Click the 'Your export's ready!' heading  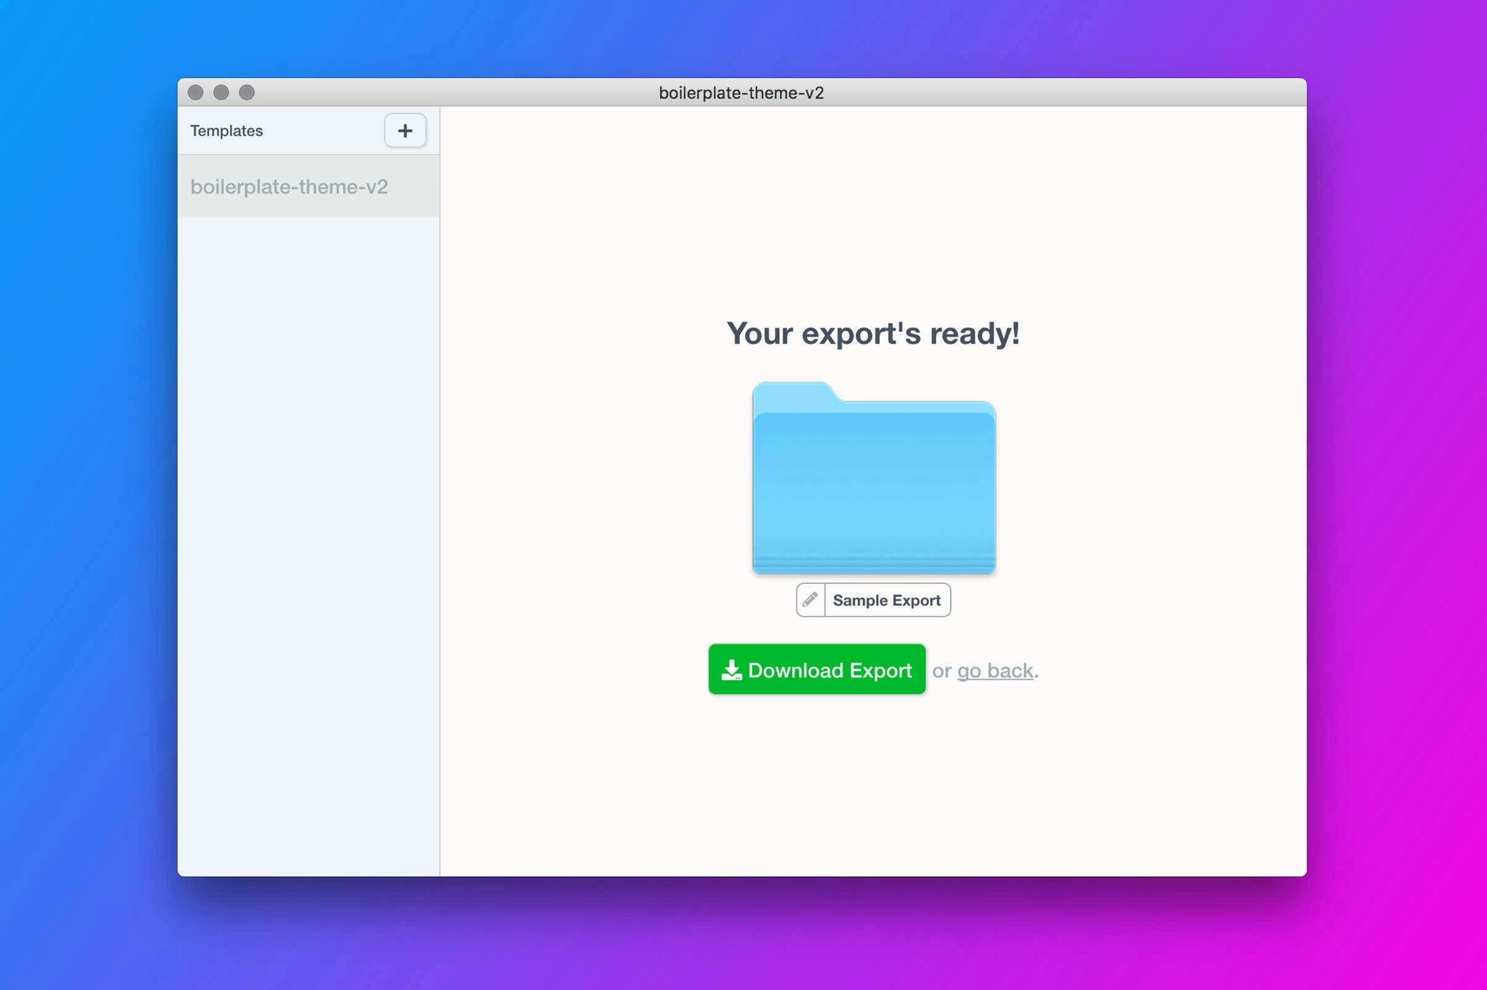(x=873, y=333)
